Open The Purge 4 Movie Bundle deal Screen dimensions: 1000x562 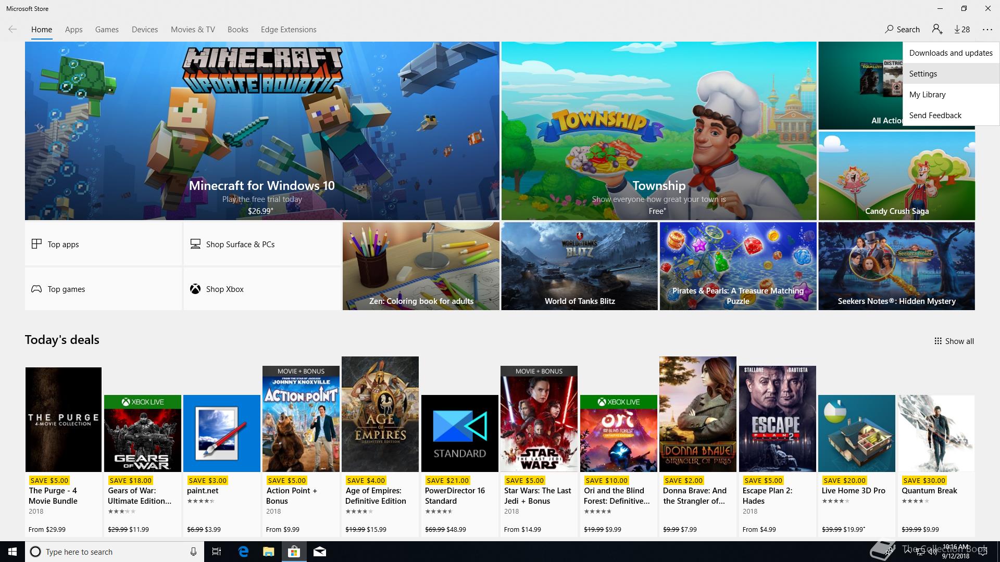point(64,452)
